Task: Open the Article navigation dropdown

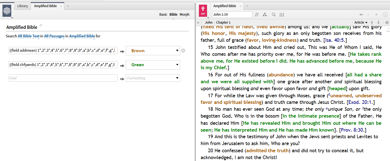Action: coord(361,23)
